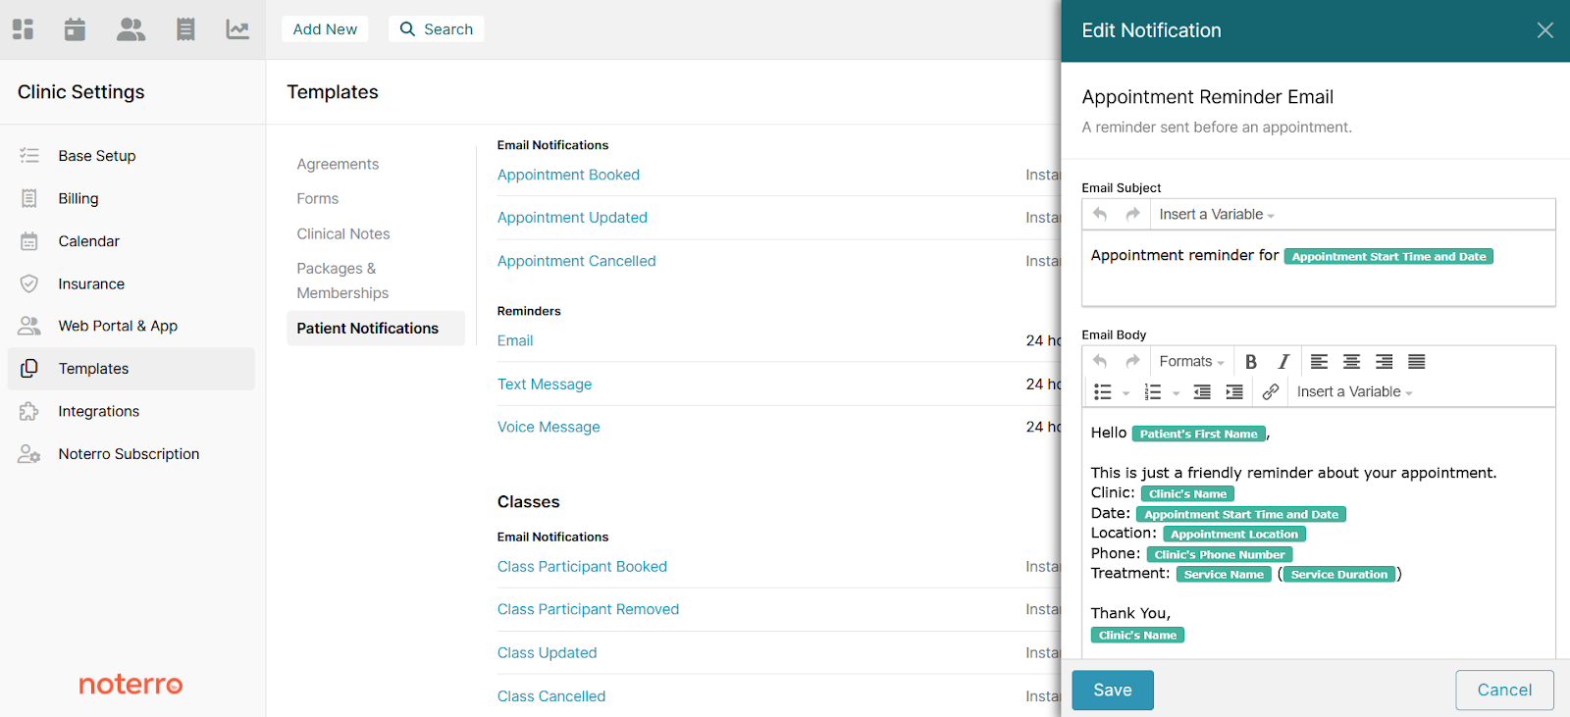1570x717 pixels.
Task: Toggle italic formatting
Action: pyautogui.click(x=1282, y=362)
